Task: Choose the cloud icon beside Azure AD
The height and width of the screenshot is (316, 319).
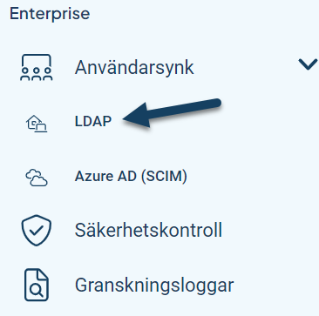Action: pyautogui.click(x=37, y=178)
